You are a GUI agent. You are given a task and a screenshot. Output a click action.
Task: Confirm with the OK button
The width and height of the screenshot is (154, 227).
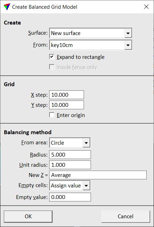(x=28, y=216)
